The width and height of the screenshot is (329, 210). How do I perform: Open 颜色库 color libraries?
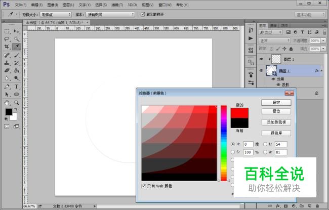pyautogui.click(x=276, y=133)
